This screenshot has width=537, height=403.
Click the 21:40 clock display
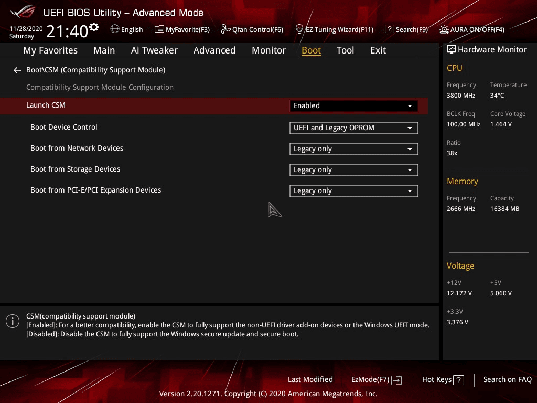pyautogui.click(x=67, y=31)
